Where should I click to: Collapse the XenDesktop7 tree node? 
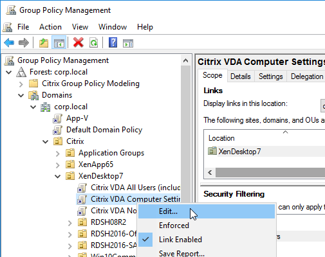point(57,176)
